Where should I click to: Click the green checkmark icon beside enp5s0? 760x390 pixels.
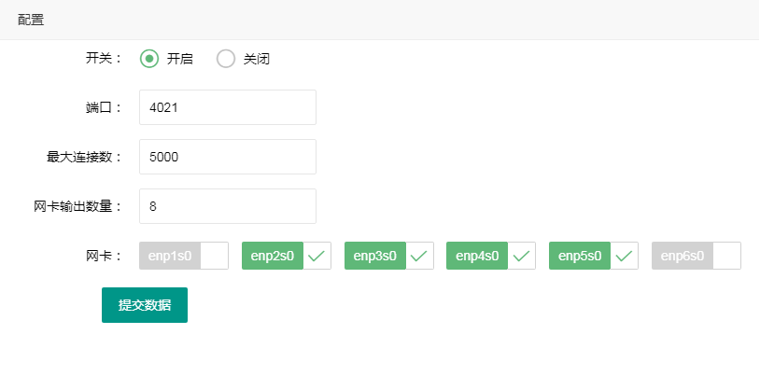[x=624, y=256]
